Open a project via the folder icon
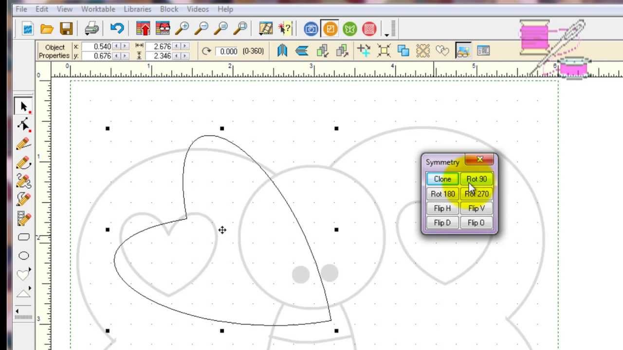The width and height of the screenshot is (623, 350). (47, 29)
